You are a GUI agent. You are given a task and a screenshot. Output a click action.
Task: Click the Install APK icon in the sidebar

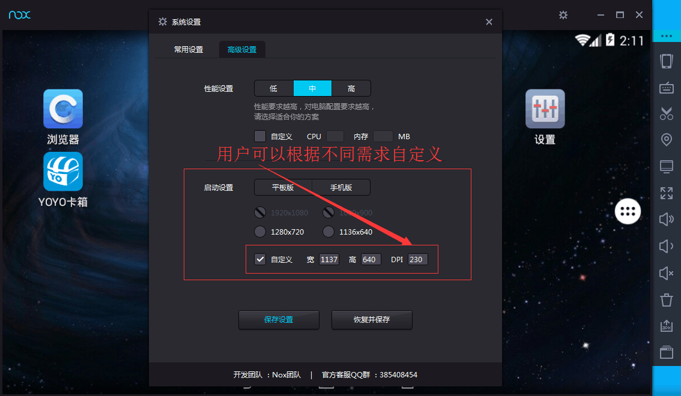666,326
